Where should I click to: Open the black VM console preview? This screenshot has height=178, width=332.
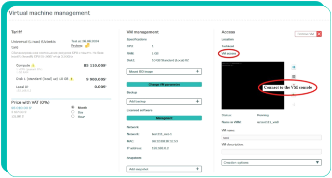[x=253, y=85]
